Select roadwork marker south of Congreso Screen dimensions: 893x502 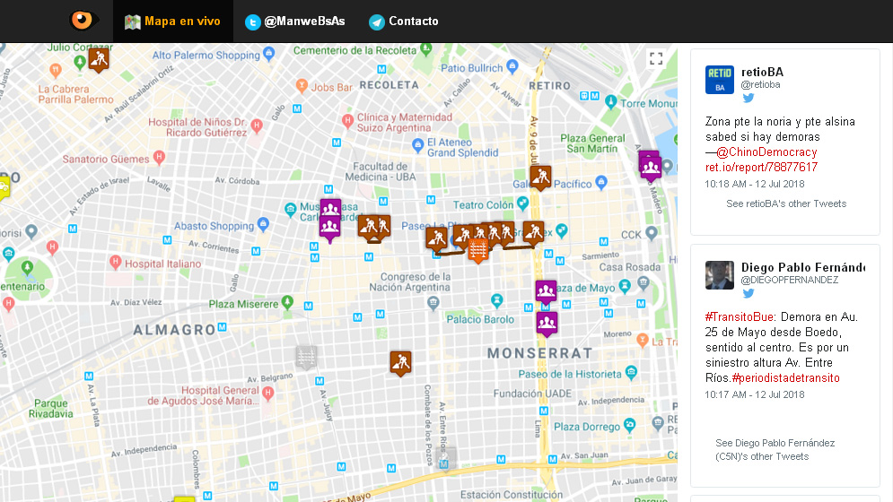pyautogui.click(x=401, y=362)
